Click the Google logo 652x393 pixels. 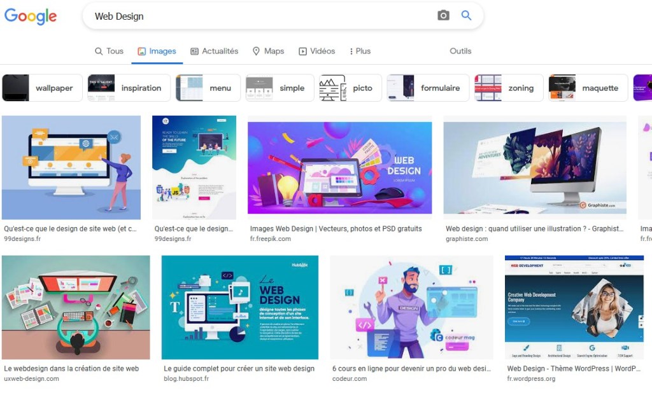point(31,17)
